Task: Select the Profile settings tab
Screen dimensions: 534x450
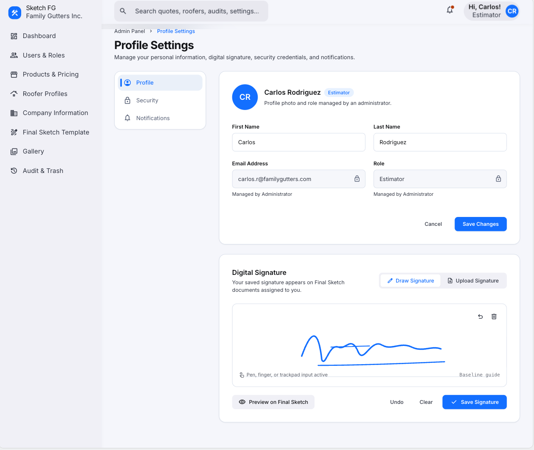Action: coord(160,82)
